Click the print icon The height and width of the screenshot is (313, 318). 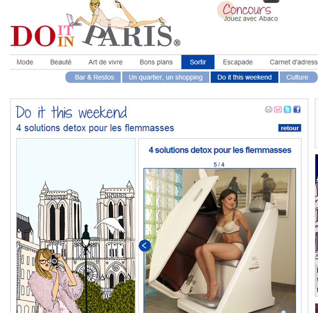tap(269, 109)
